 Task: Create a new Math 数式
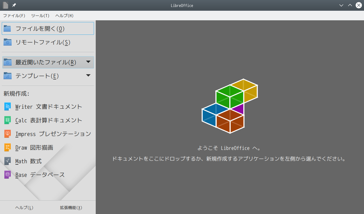tap(48, 161)
